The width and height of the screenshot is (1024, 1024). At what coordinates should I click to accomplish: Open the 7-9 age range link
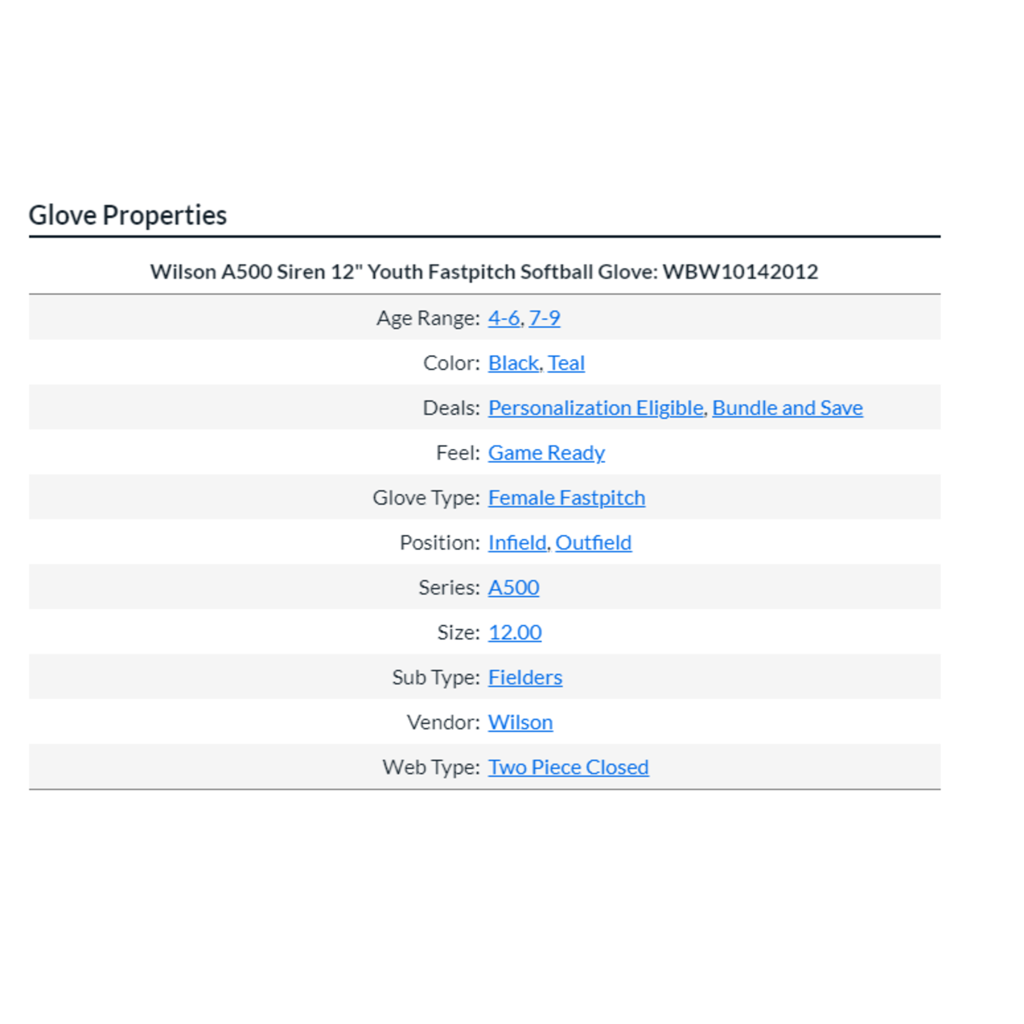click(x=544, y=318)
